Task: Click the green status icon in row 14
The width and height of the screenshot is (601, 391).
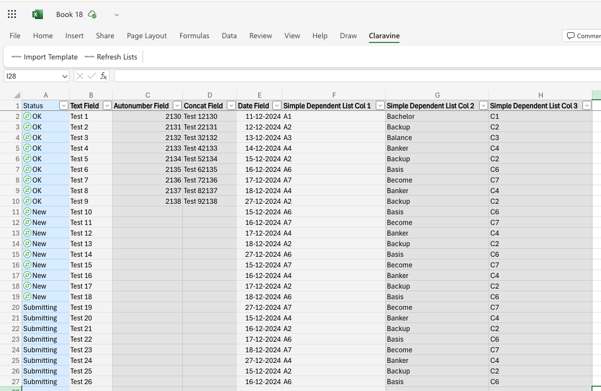Action: click(27, 244)
